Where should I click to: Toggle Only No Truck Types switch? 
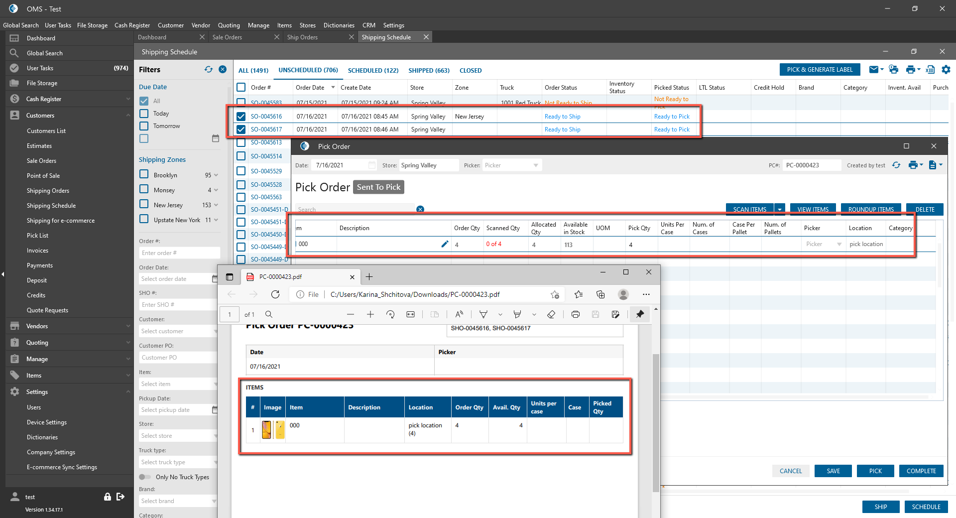144,477
